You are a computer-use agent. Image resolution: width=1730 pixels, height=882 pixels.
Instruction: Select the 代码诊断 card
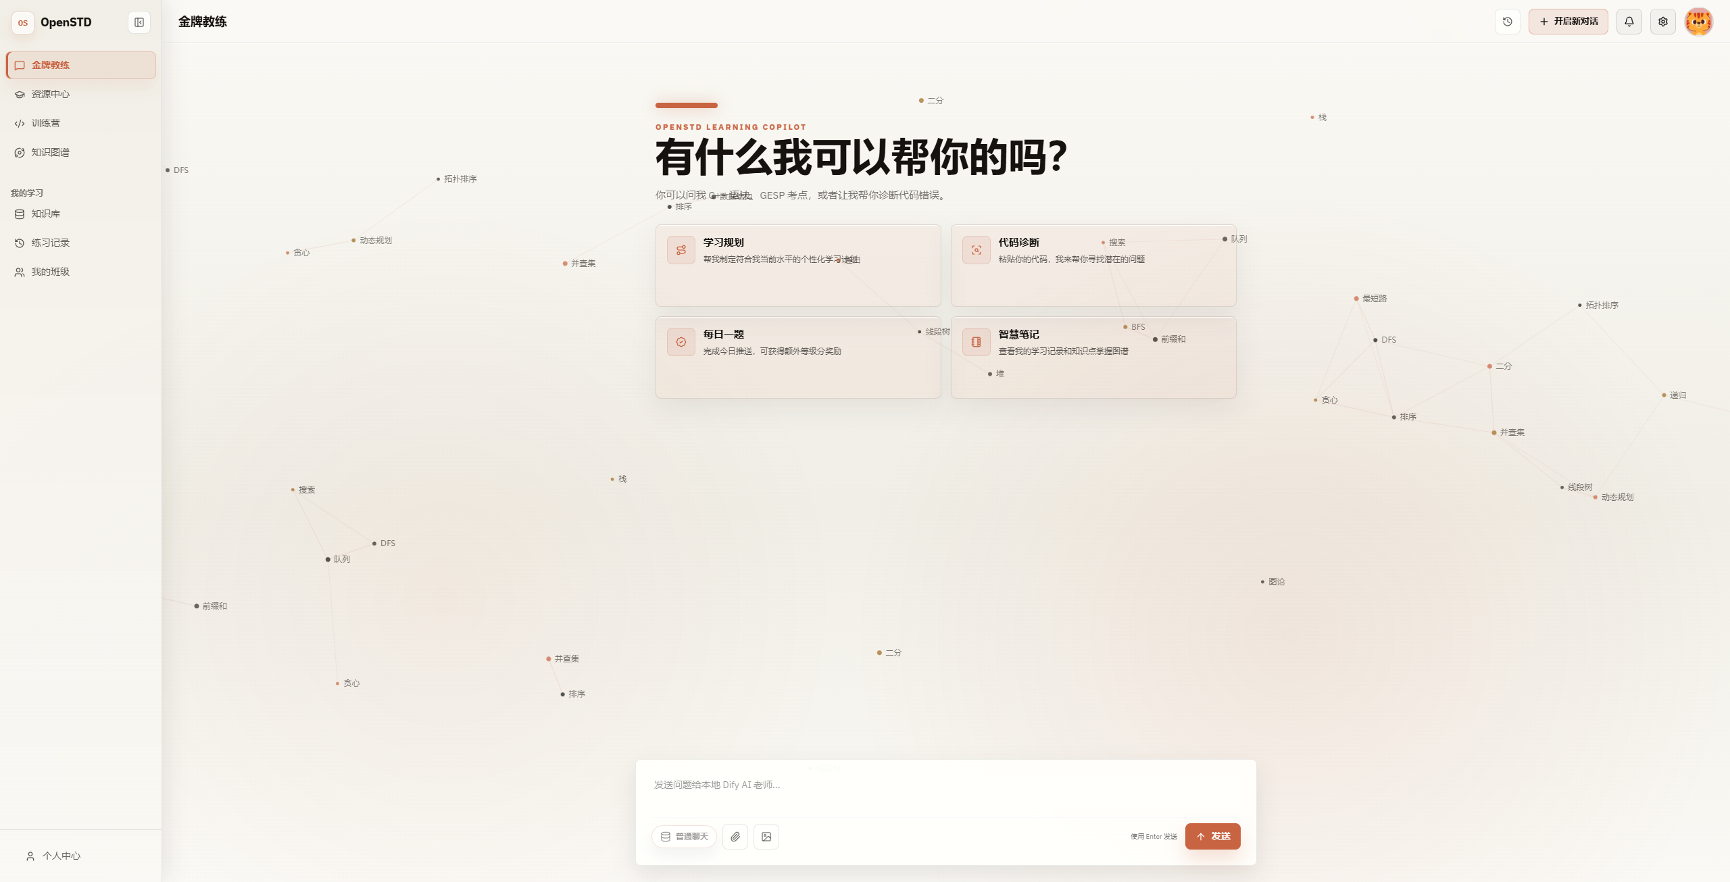click(x=1093, y=266)
